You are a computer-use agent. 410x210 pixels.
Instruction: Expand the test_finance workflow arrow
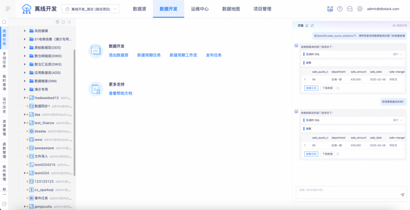click(x=25, y=123)
